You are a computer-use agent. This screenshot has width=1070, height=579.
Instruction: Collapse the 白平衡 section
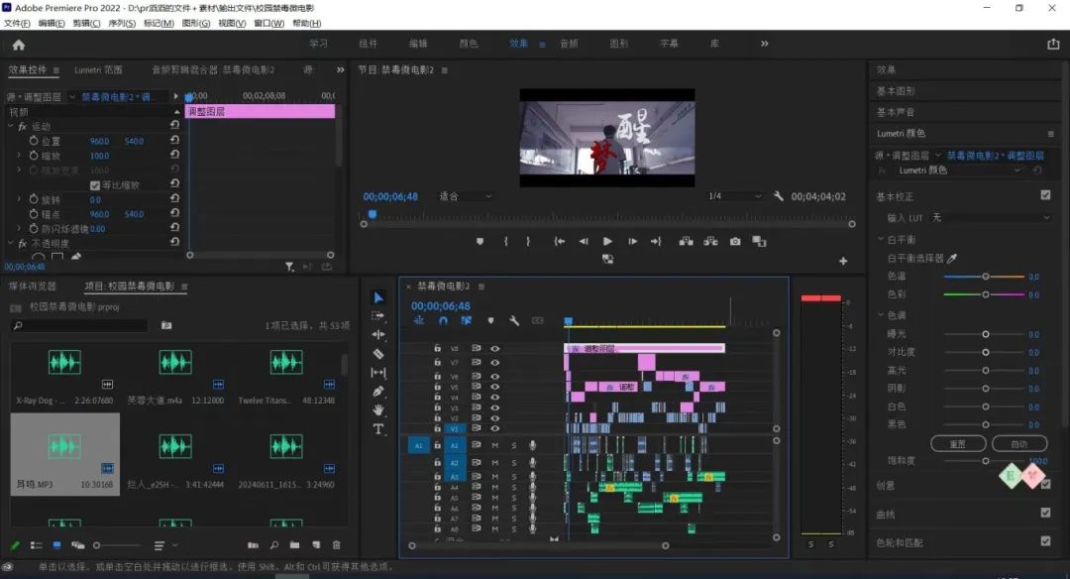pos(881,240)
